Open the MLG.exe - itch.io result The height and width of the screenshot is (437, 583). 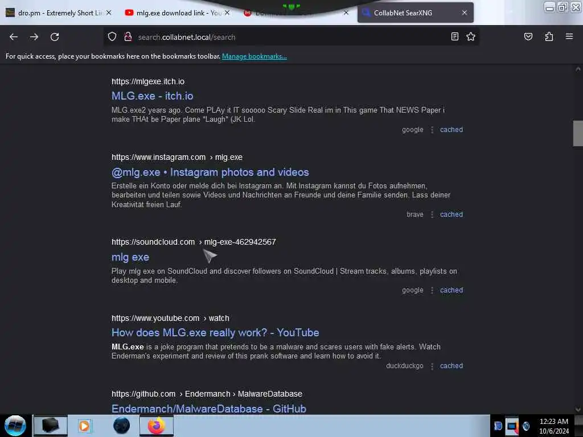click(152, 96)
